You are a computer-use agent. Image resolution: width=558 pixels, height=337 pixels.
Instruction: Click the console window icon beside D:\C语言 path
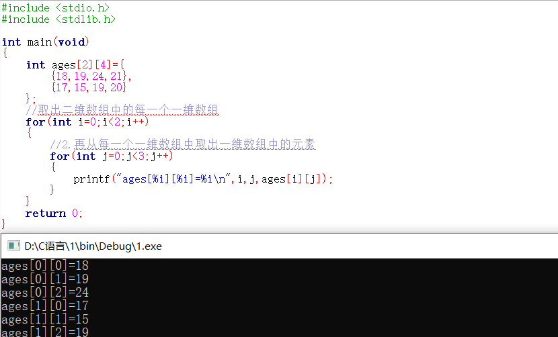click(x=13, y=246)
